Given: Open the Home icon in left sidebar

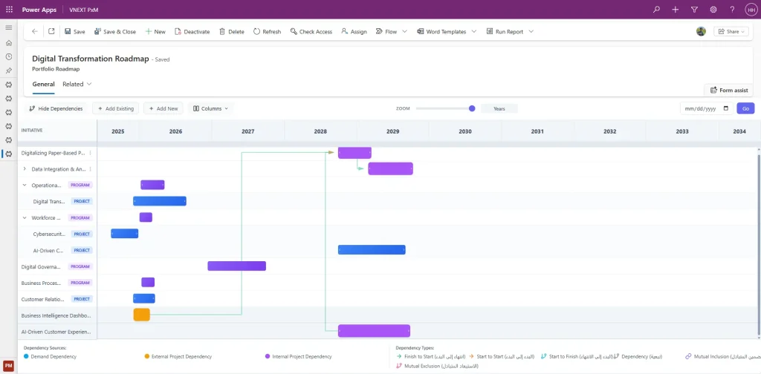Looking at the screenshot, I should [9, 42].
